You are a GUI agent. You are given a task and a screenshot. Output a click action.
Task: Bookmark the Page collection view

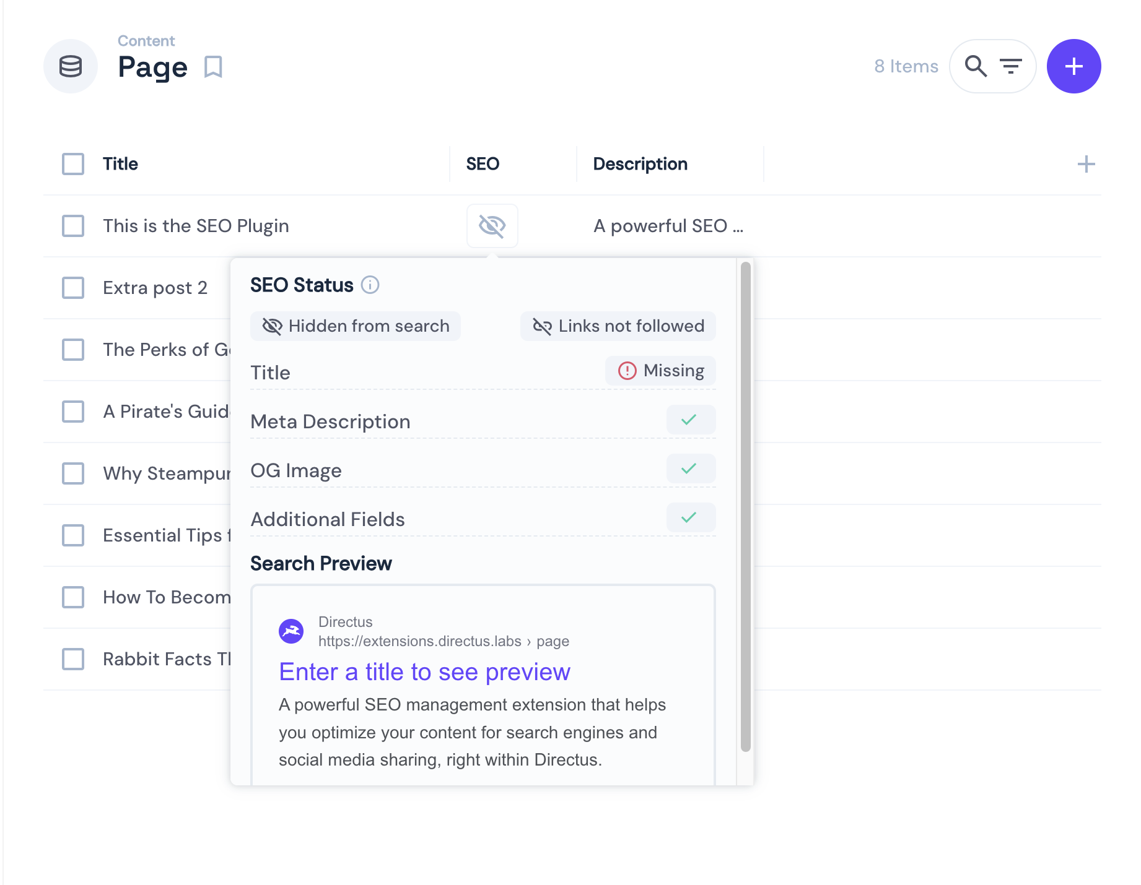(213, 67)
